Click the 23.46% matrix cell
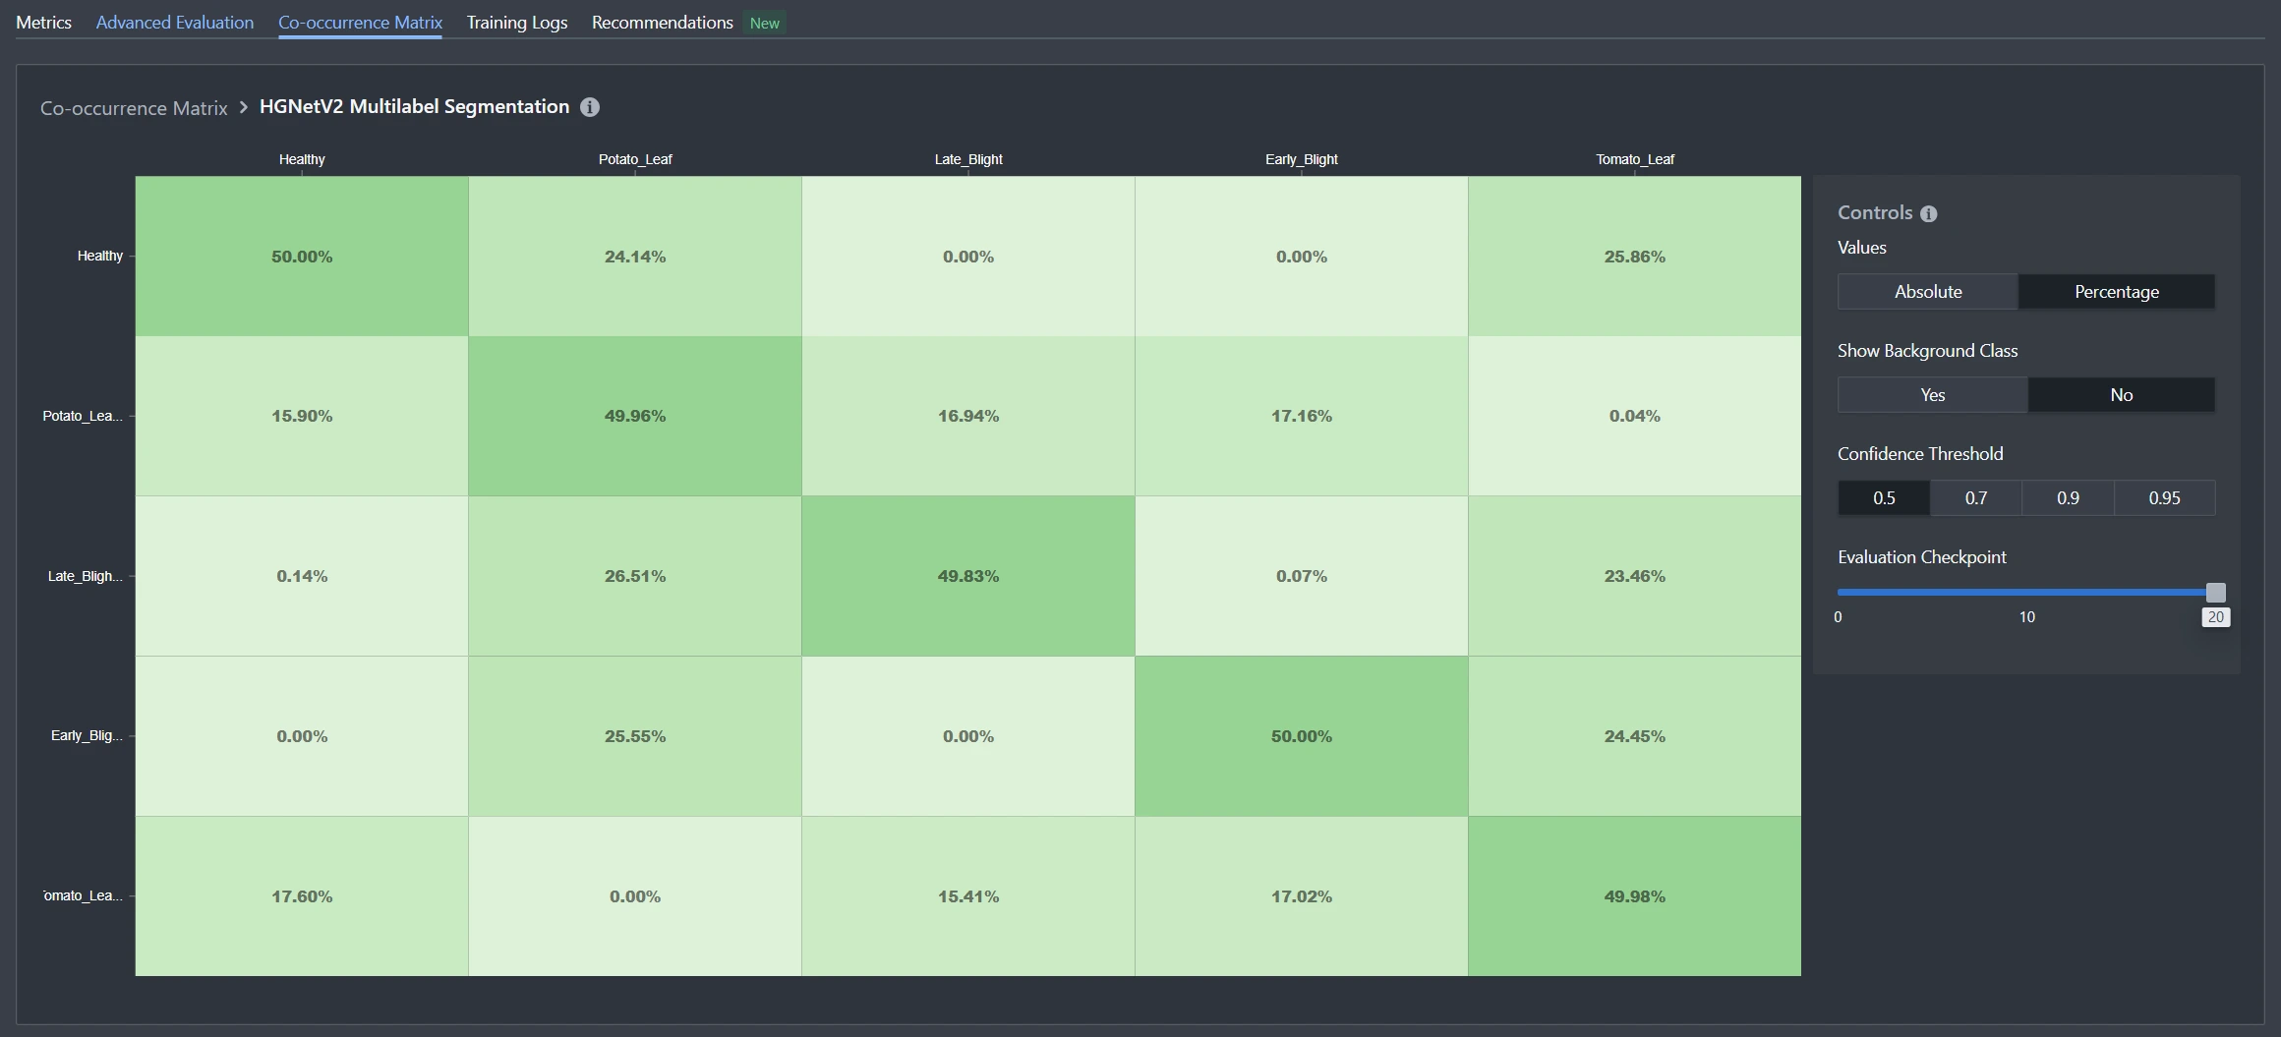Viewport: 2281px width, 1037px height. (1635, 576)
